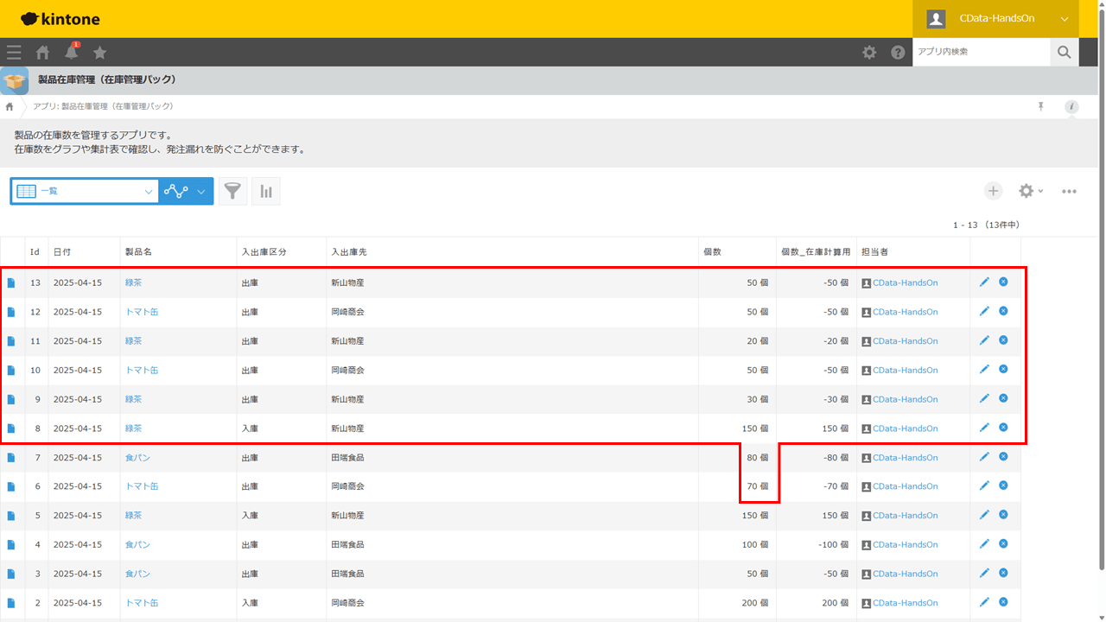Click the filter funnel icon
1106x622 pixels.
(x=232, y=192)
